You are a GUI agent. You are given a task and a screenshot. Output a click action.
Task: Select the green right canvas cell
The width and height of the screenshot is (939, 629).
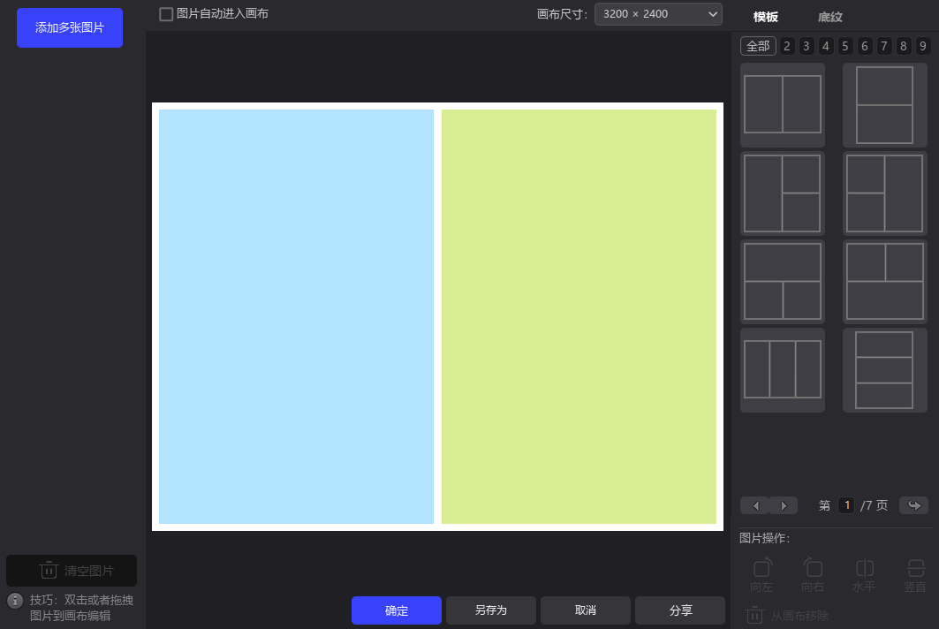coord(579,317)
